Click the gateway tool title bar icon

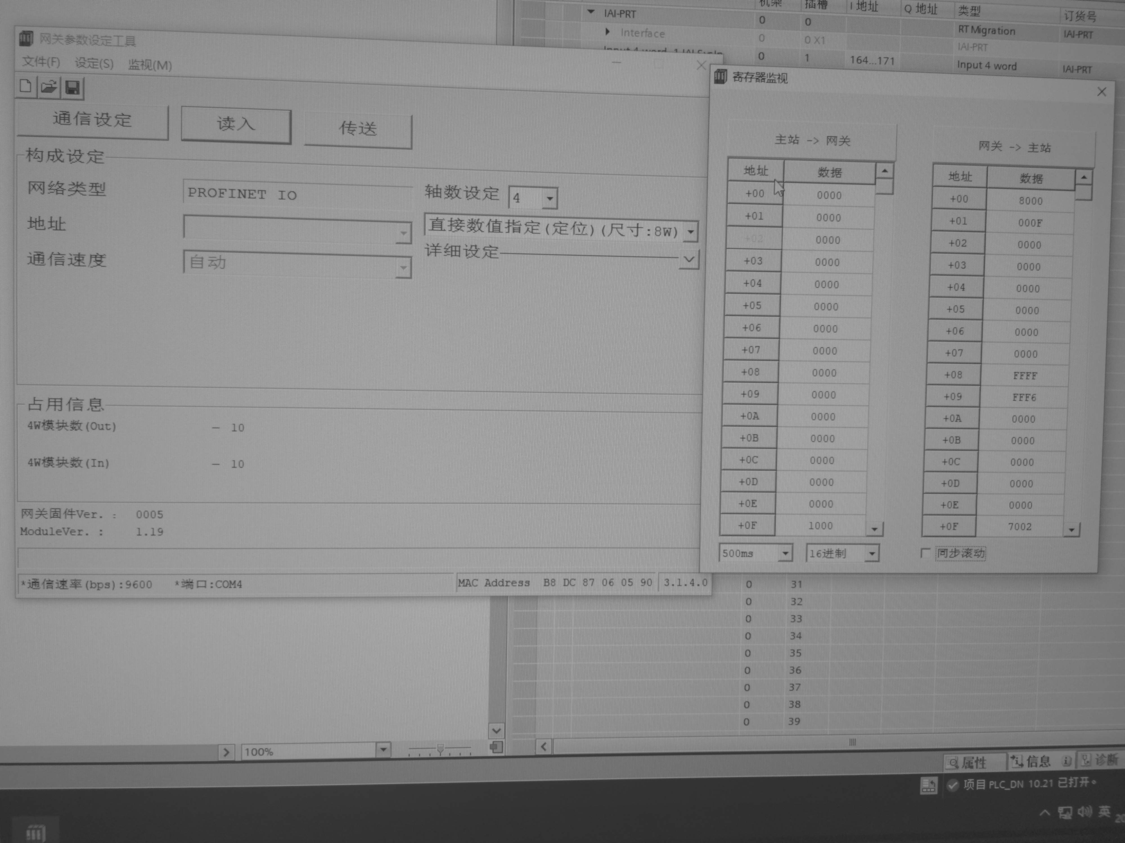pyautogui.click(x=26, y=38)
